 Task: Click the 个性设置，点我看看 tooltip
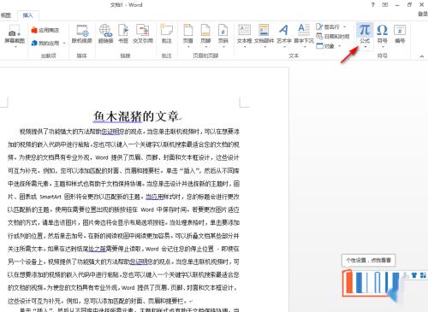pos(368,260)
